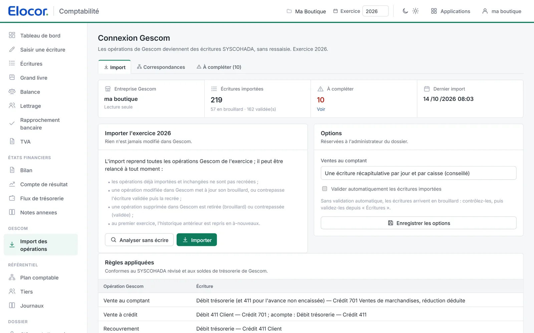The height and width of the screenshot is (333, 534).
Task: Click the Opération Gescom column header
Action: (123, 286)
